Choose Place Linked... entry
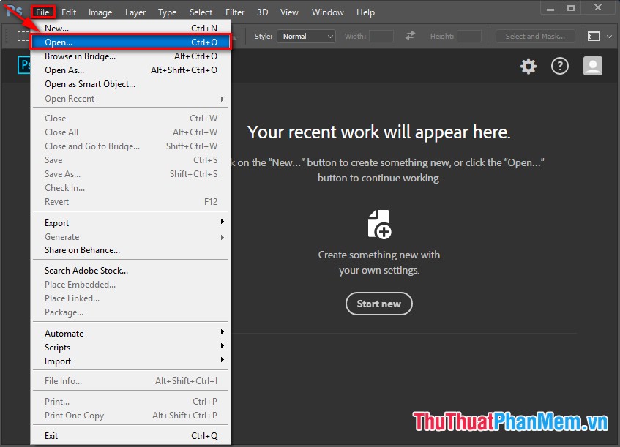The image size is (620, 447). pyautogui.click(x=130, y=298)
